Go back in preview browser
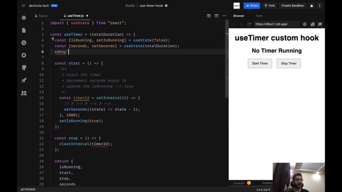This screenshot has height=192, width=342. tap(234, 24)
